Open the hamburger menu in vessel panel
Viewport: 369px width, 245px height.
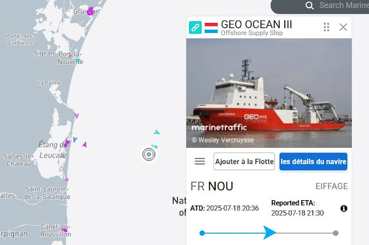(200, 161)
